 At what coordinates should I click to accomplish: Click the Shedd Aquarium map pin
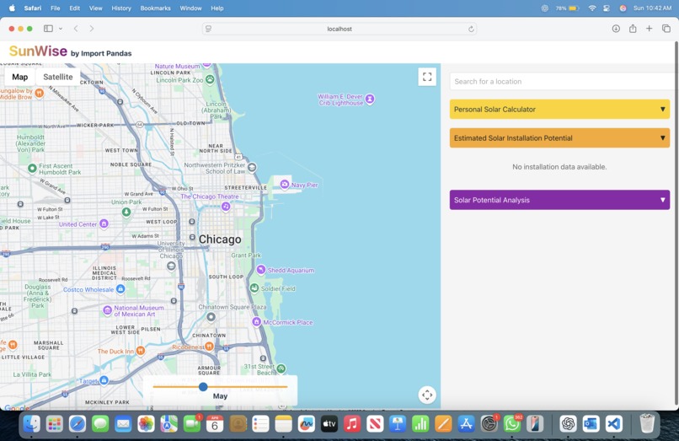click(260, 270)
